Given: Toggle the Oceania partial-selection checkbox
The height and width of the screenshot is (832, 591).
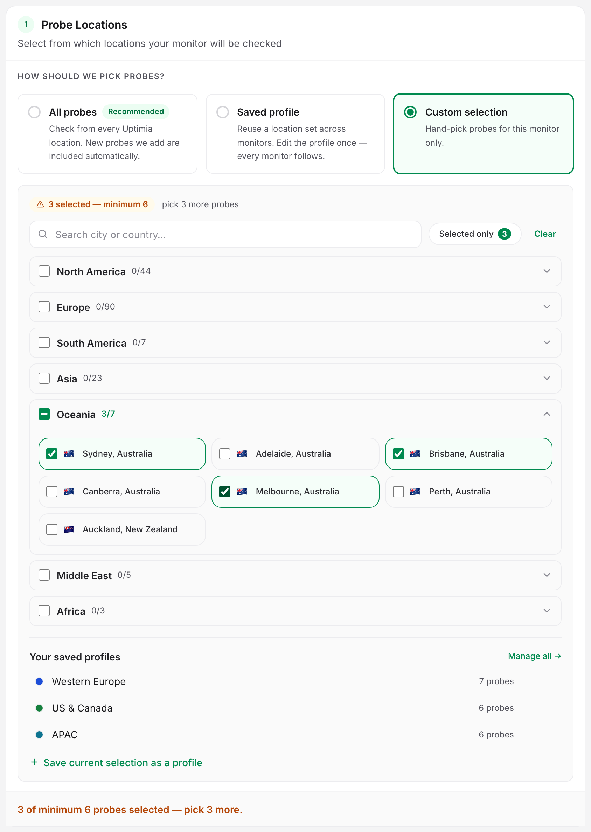Looking at the screenshot, I should coord(44,414).
